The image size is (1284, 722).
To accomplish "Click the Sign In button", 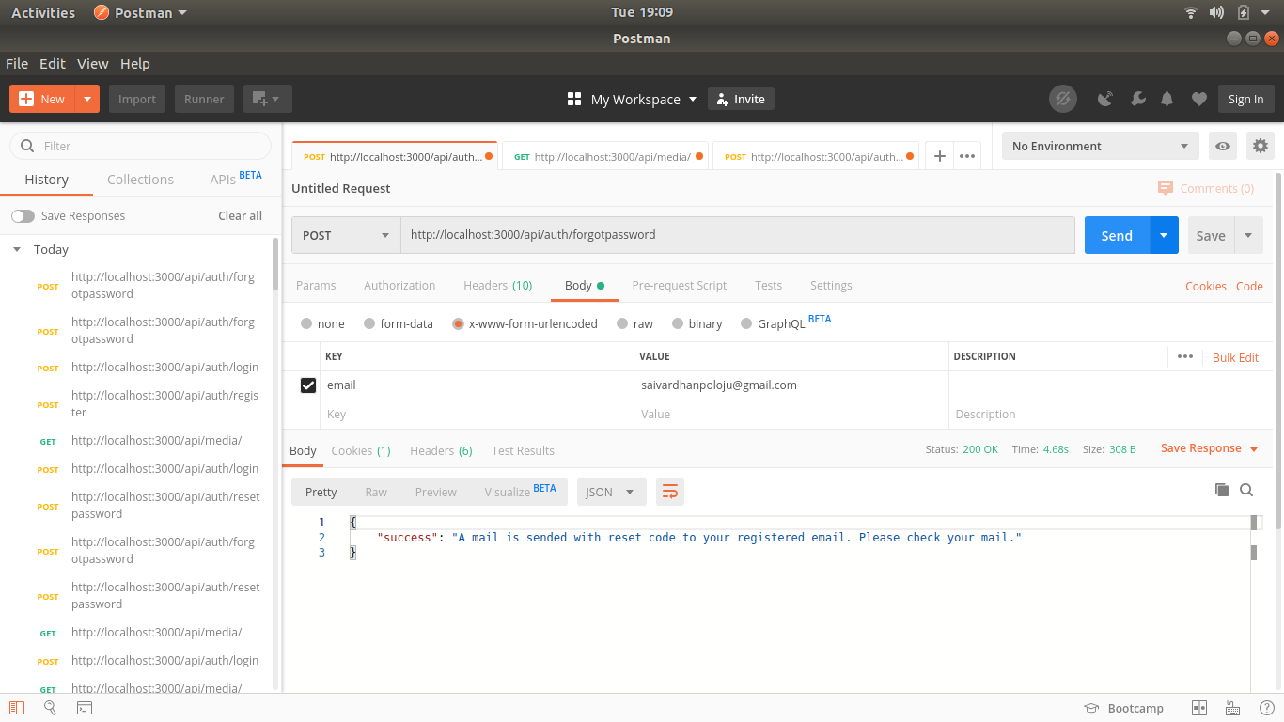I will point(1245,99).
